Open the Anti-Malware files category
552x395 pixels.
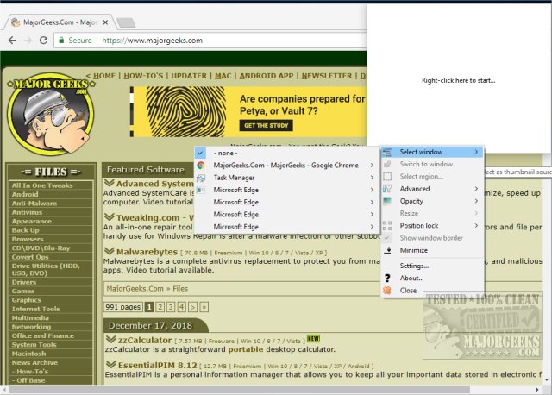[34, 204]
